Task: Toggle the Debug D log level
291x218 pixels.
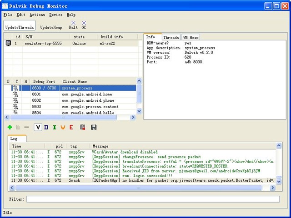Action: click(46, 127)
